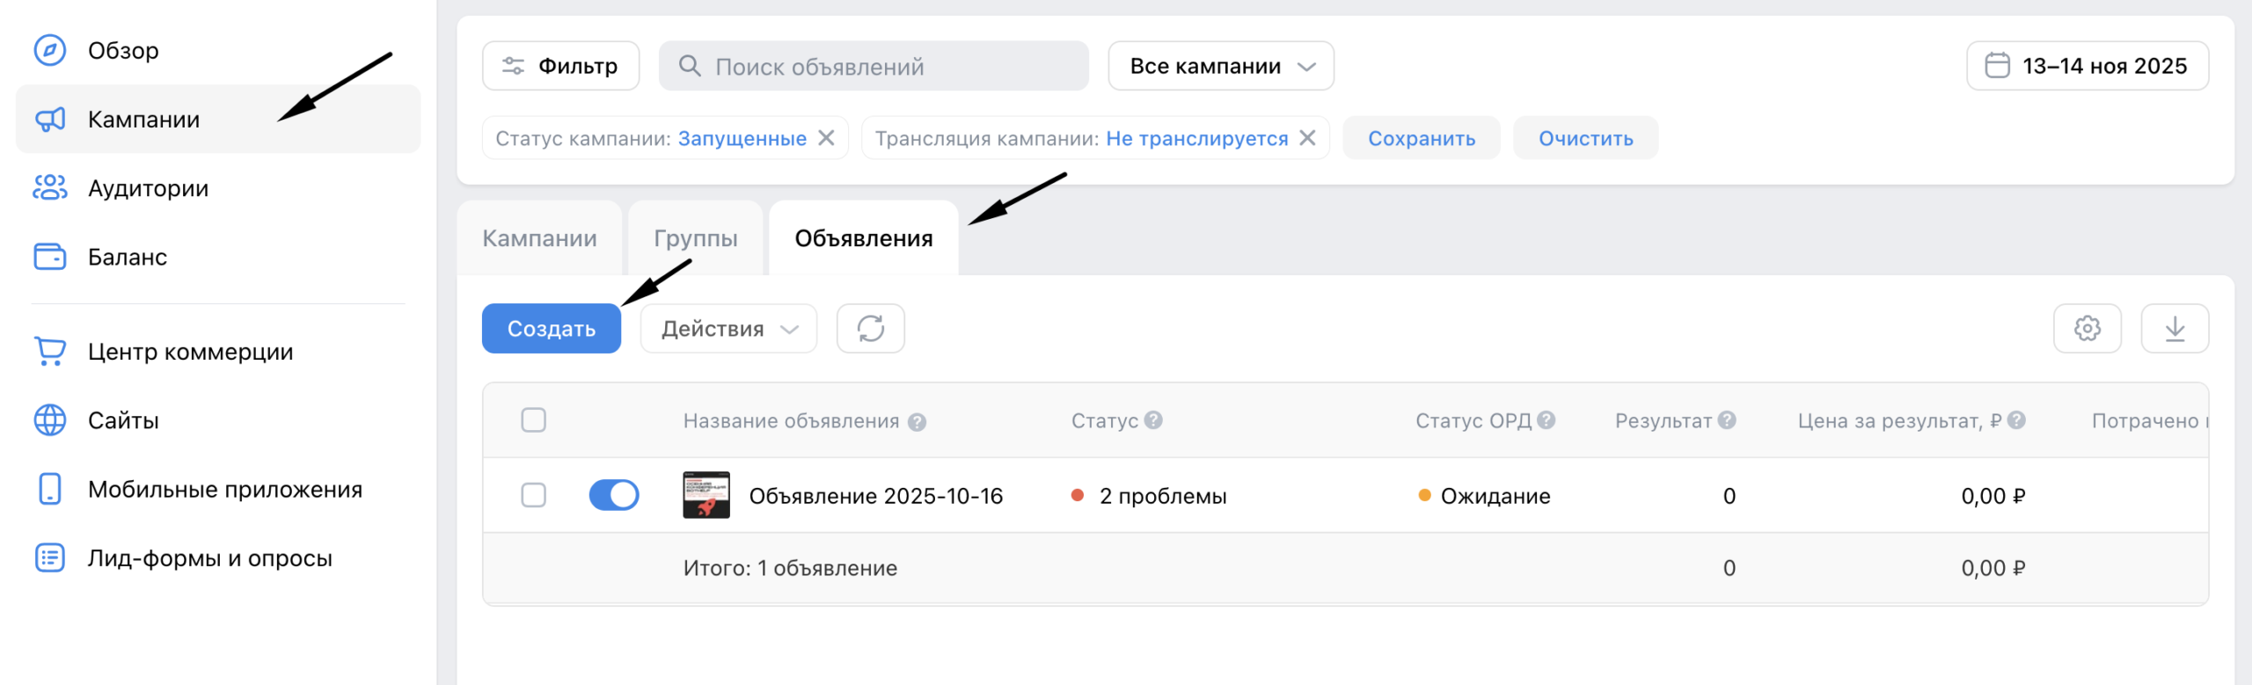Click help icon next to Название объявления
The height and width of the screenshot is (685, 2252).
pos(917,422)
